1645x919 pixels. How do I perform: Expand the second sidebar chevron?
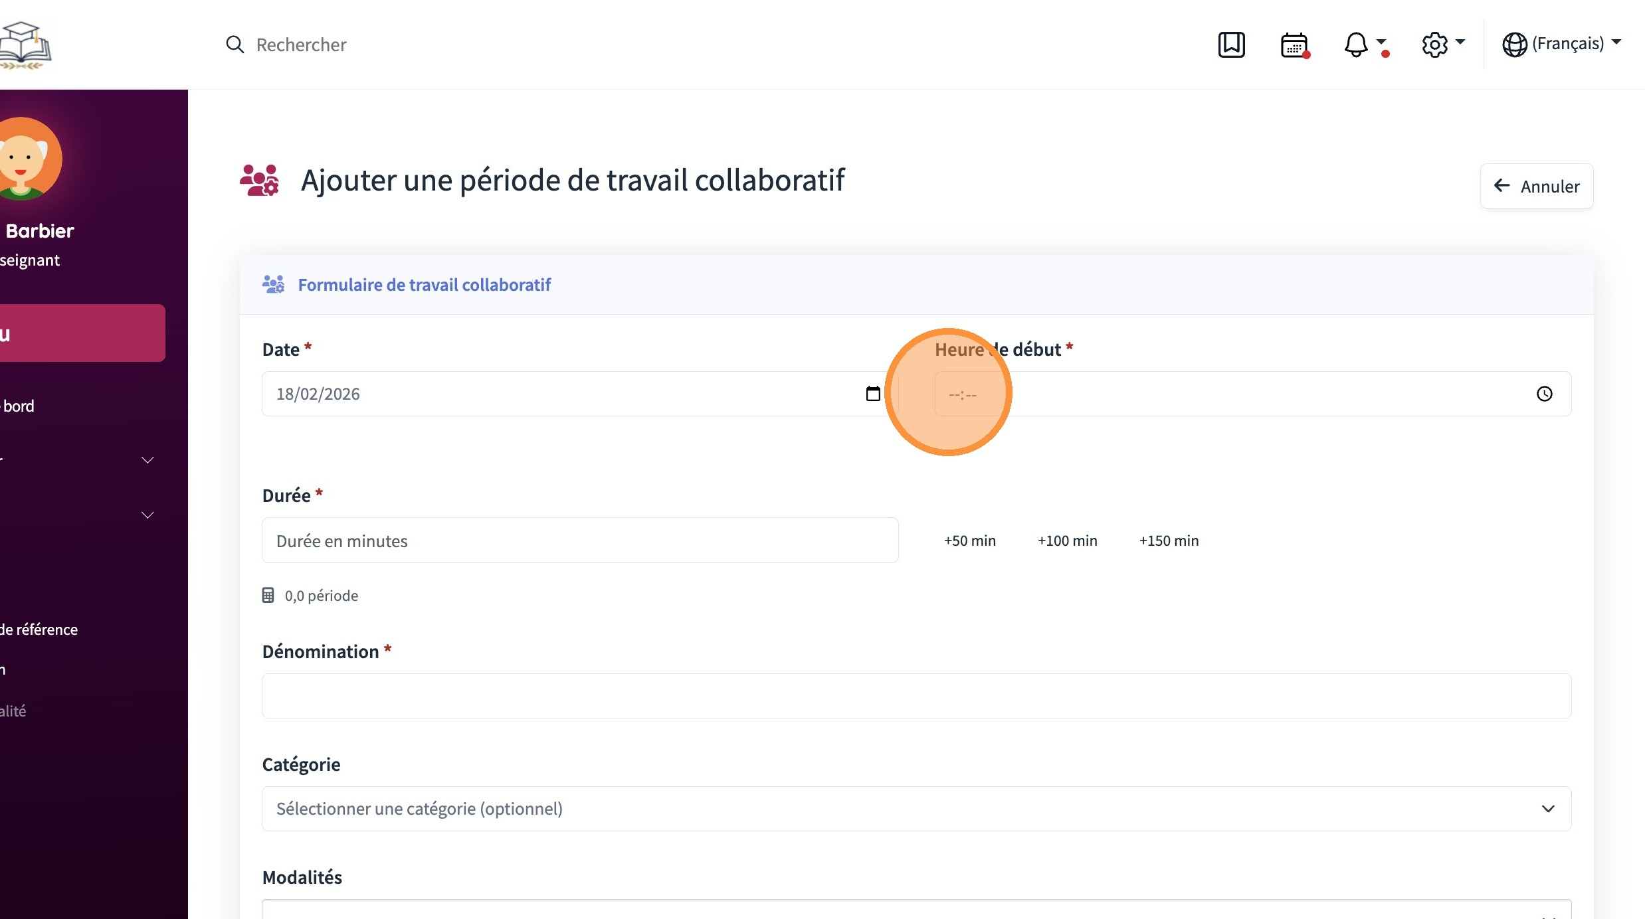tap(147, 515)
